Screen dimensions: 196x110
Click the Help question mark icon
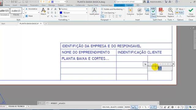tap(176, 2)
